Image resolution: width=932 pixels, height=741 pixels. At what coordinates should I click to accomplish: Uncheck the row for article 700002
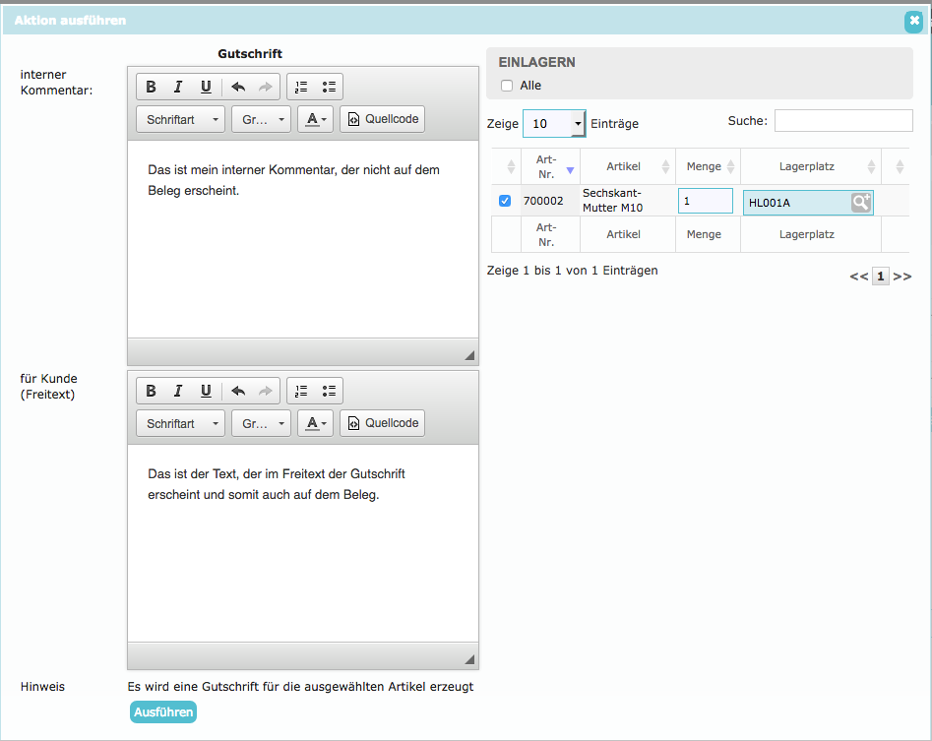coord(505,201)
